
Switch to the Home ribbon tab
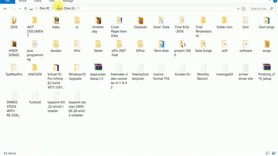tap(23, 1)
